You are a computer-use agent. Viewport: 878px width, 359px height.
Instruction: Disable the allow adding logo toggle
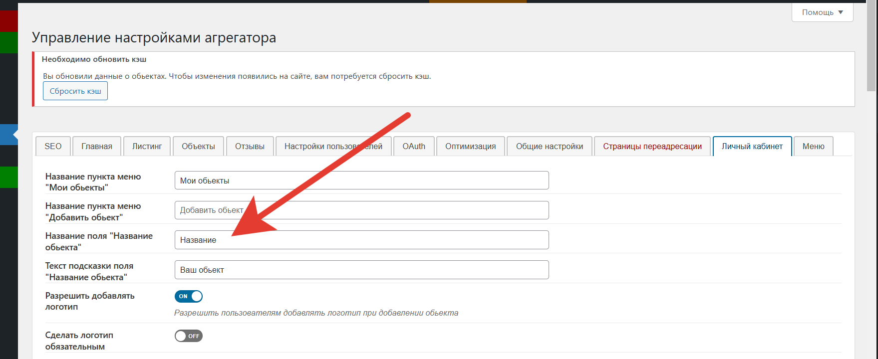(189, 296)
